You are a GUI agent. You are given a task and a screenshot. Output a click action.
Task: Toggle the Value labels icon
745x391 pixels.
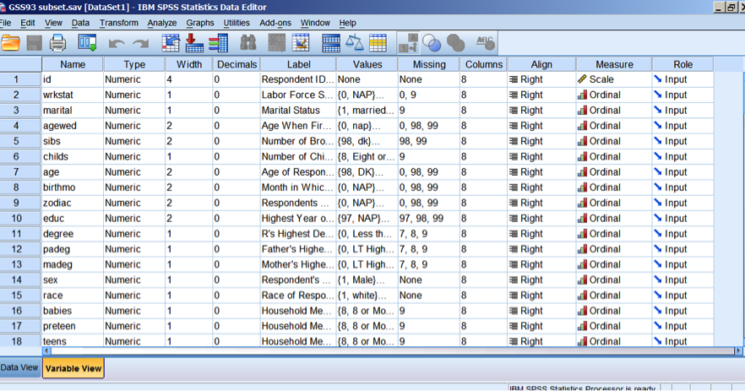point(408,43)
